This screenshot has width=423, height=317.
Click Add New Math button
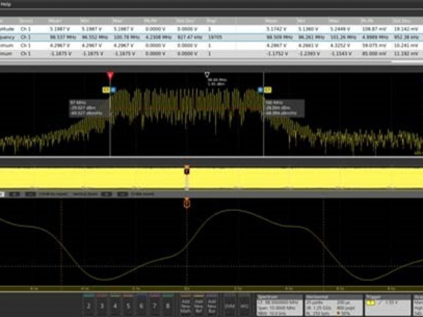(x=186, y=305)
